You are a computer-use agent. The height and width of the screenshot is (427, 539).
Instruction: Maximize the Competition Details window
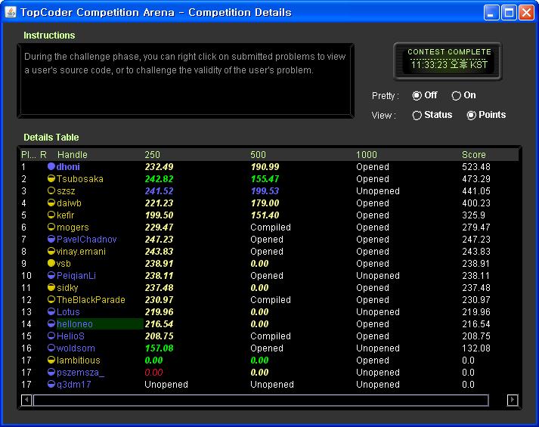point(509,13)
